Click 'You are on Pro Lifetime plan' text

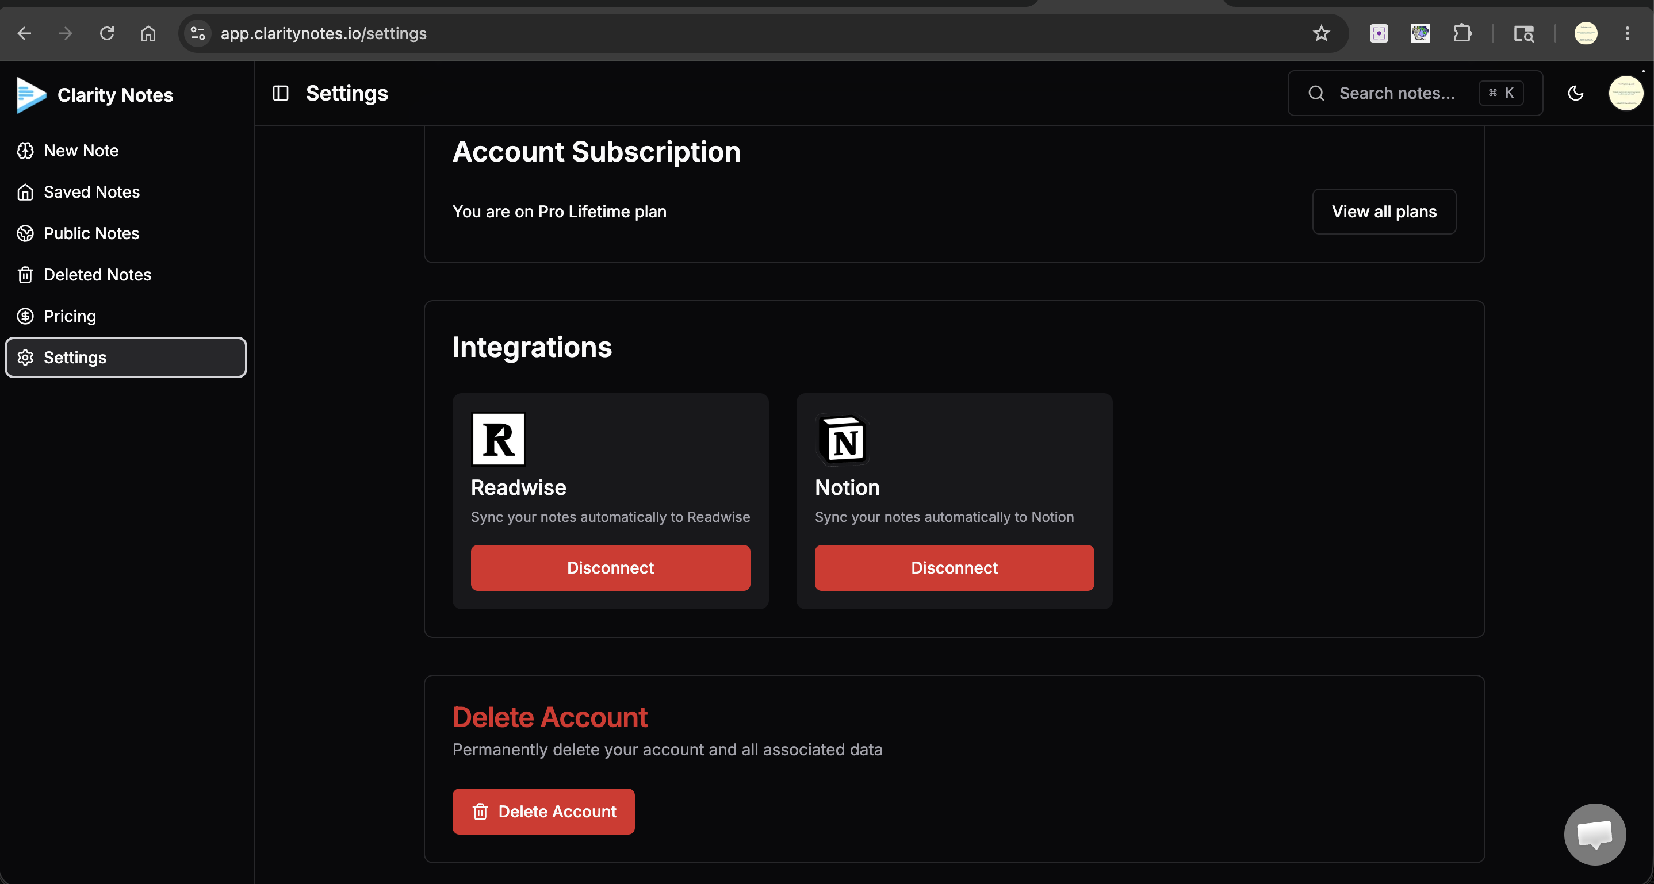(x=559, y=212)
